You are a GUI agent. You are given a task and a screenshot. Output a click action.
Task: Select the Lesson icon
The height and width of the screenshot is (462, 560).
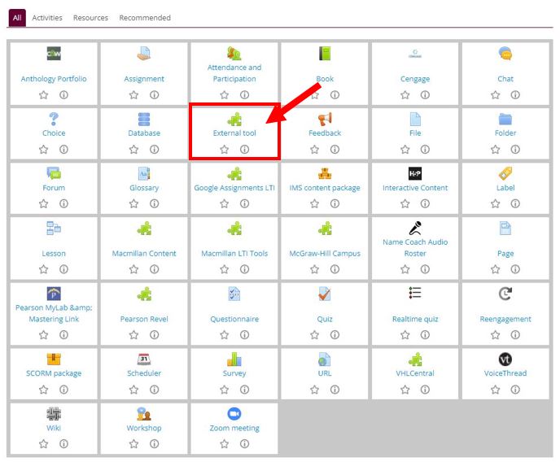[x=54, y=229]
